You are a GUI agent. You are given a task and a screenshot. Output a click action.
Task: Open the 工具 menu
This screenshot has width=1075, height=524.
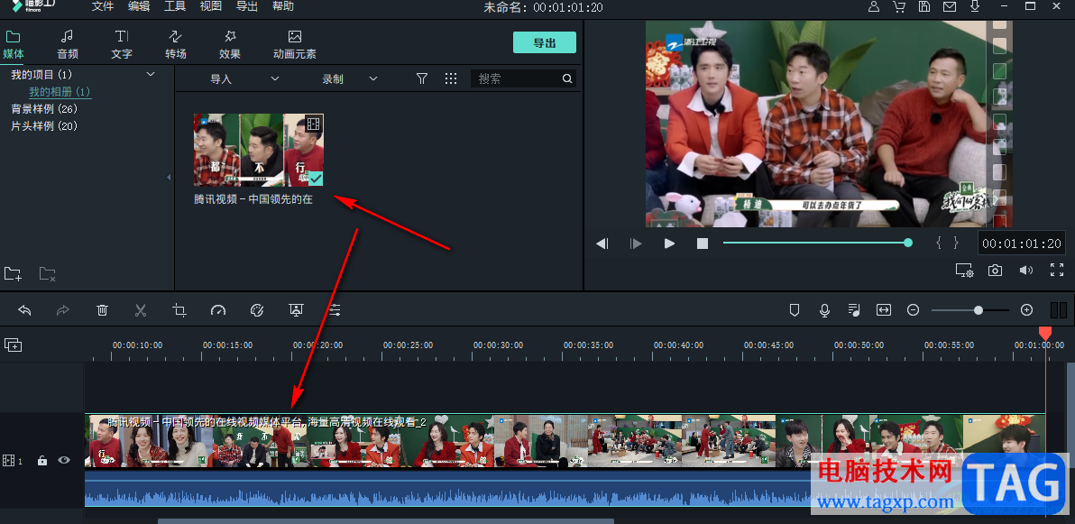coord(175,6)
